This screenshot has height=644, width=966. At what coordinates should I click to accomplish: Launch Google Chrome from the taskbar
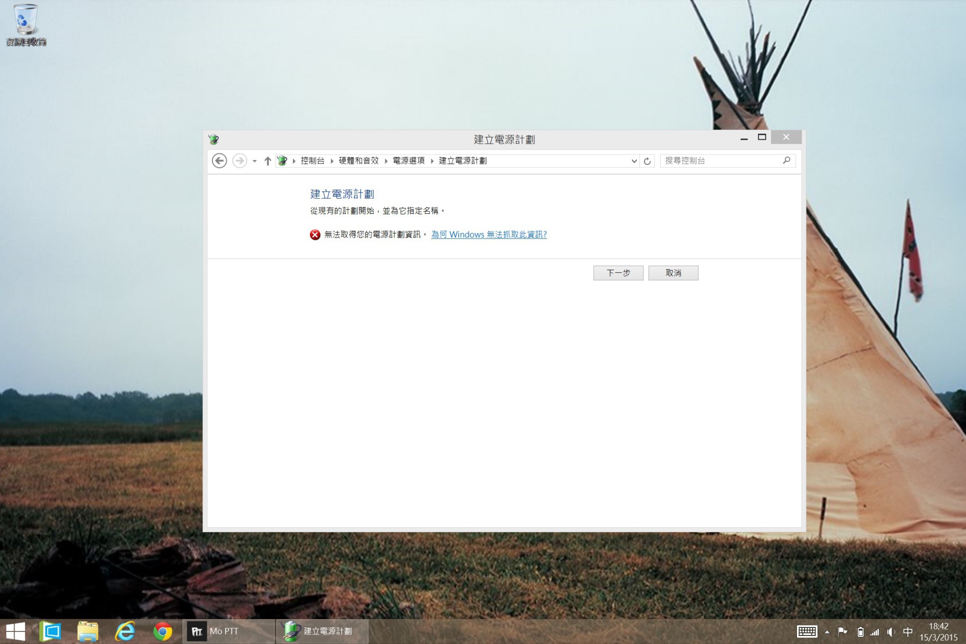(163, 631)
